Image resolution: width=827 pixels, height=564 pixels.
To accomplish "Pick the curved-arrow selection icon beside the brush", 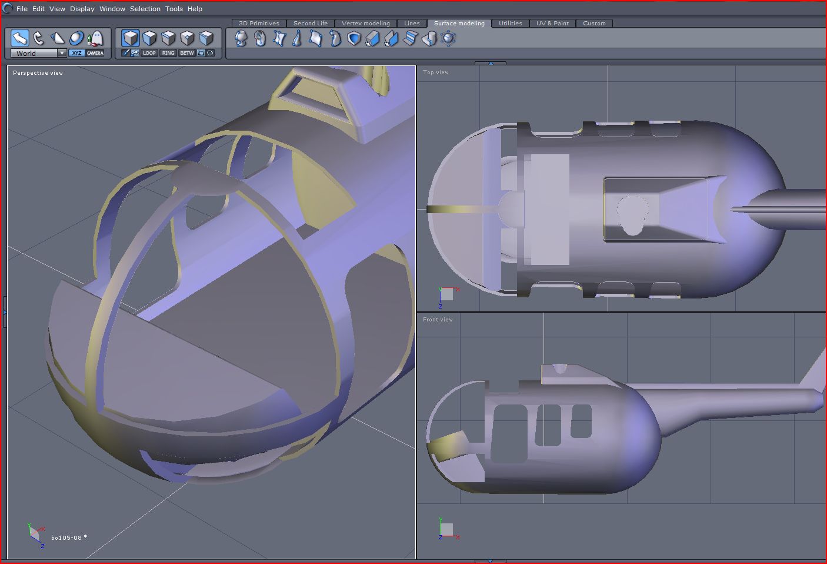I will (x=135, y=53).
